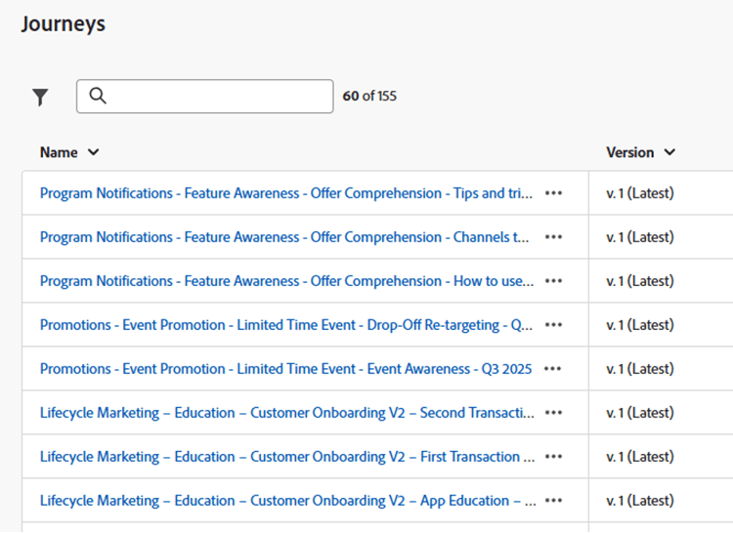
Task: Open the Event Awareness - Q3 2025 journey
Action: click(x=285, y=369)
